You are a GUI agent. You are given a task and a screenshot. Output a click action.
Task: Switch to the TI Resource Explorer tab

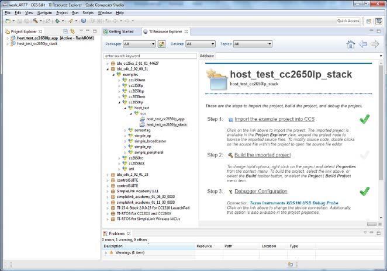(x=165, y=32)
